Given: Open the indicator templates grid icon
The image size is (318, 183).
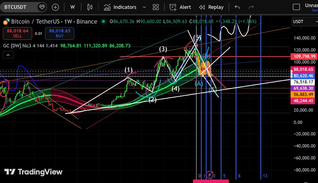Looking at the screenshot, I should pos(156,7).
